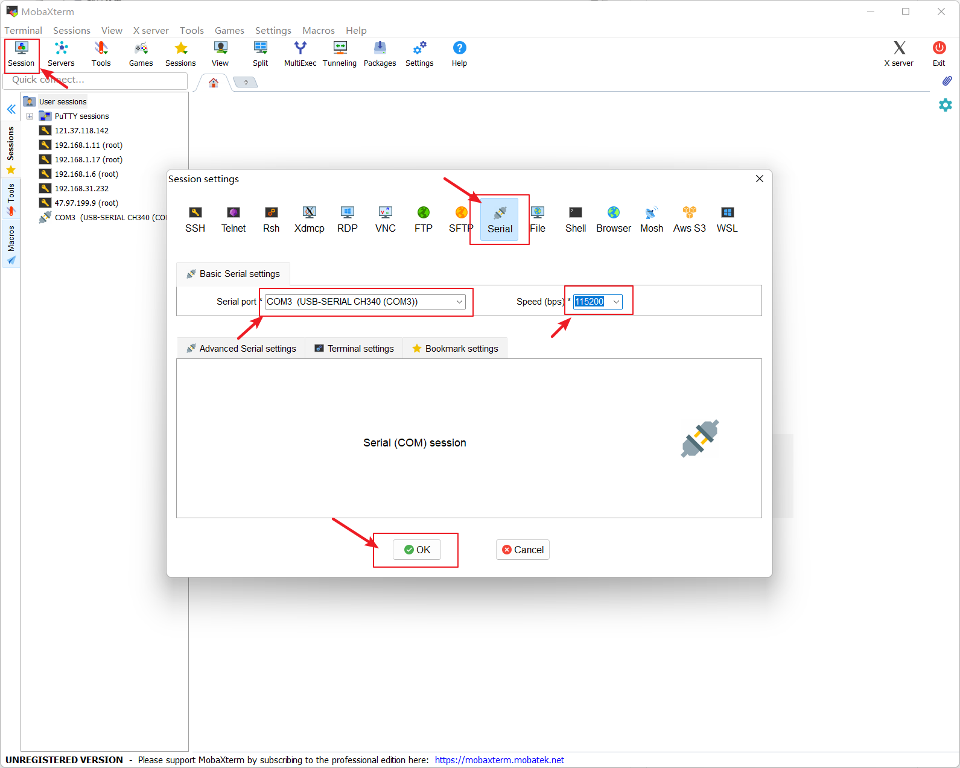Click the Quick connect input field
This screenshot has height=768, width=960.
95,80
